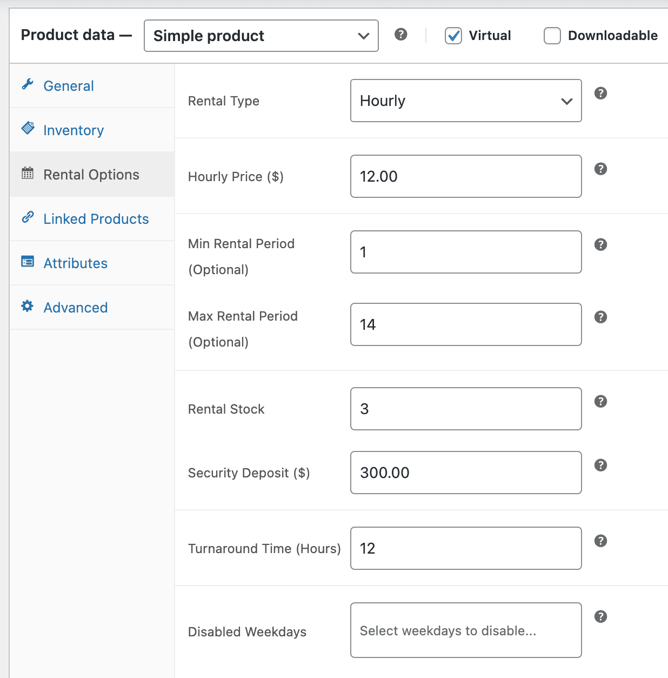
Task: Click the chain link icon for Linked Products
Action: pyautogui.click(x=28, y=217)
